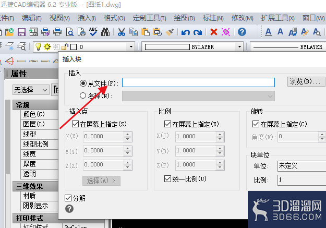Viewport: 326px width, 228px height.
Task: Click the 从文件 path input field
Action: point(198,82)
